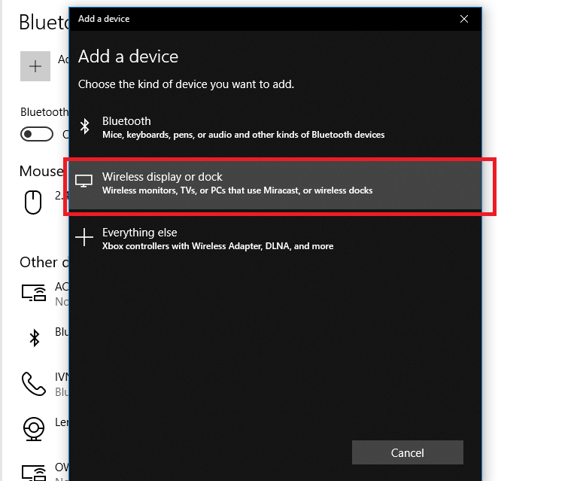Click 'Xbox controllers with Wireless Adapter' description
This screenshot has height=481, width=577.
tap(218, 246)
